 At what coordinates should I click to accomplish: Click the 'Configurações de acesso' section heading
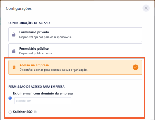pyautogui.click(x=29, y=23)
